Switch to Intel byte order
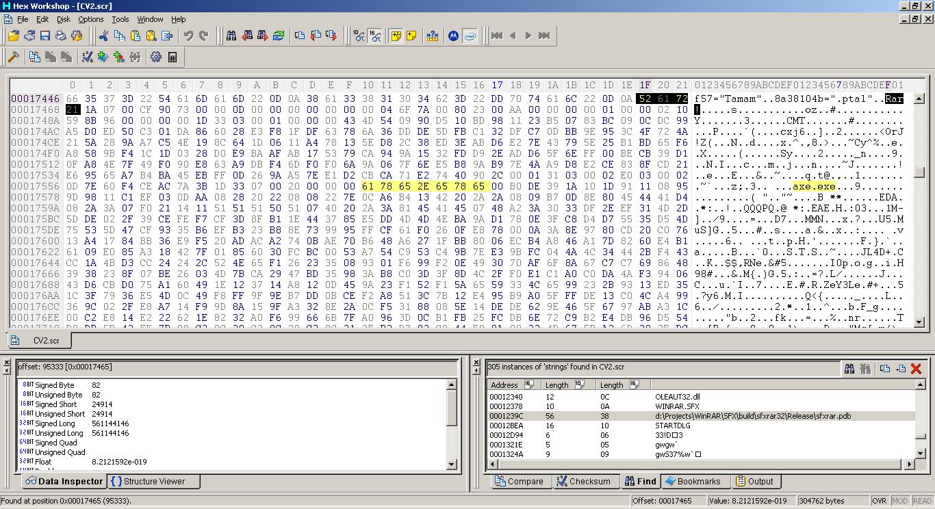Image resolution: width=935 pixels, height=509 pixels. [470, 36]
